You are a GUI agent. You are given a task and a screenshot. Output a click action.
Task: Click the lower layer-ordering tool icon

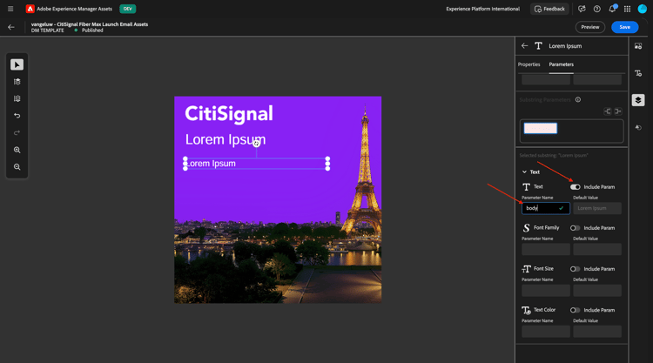click(17, 98)
